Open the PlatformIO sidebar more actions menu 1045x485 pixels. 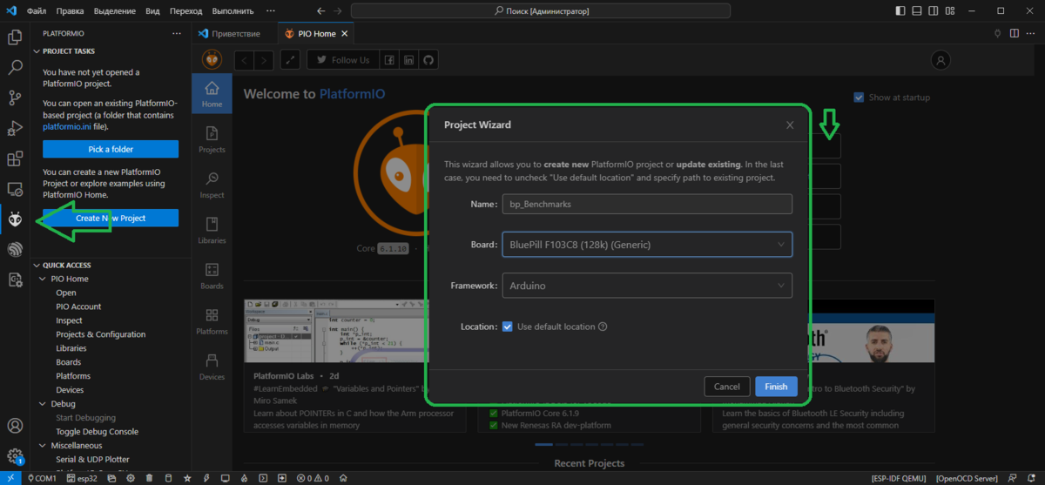tap(177, 33)
